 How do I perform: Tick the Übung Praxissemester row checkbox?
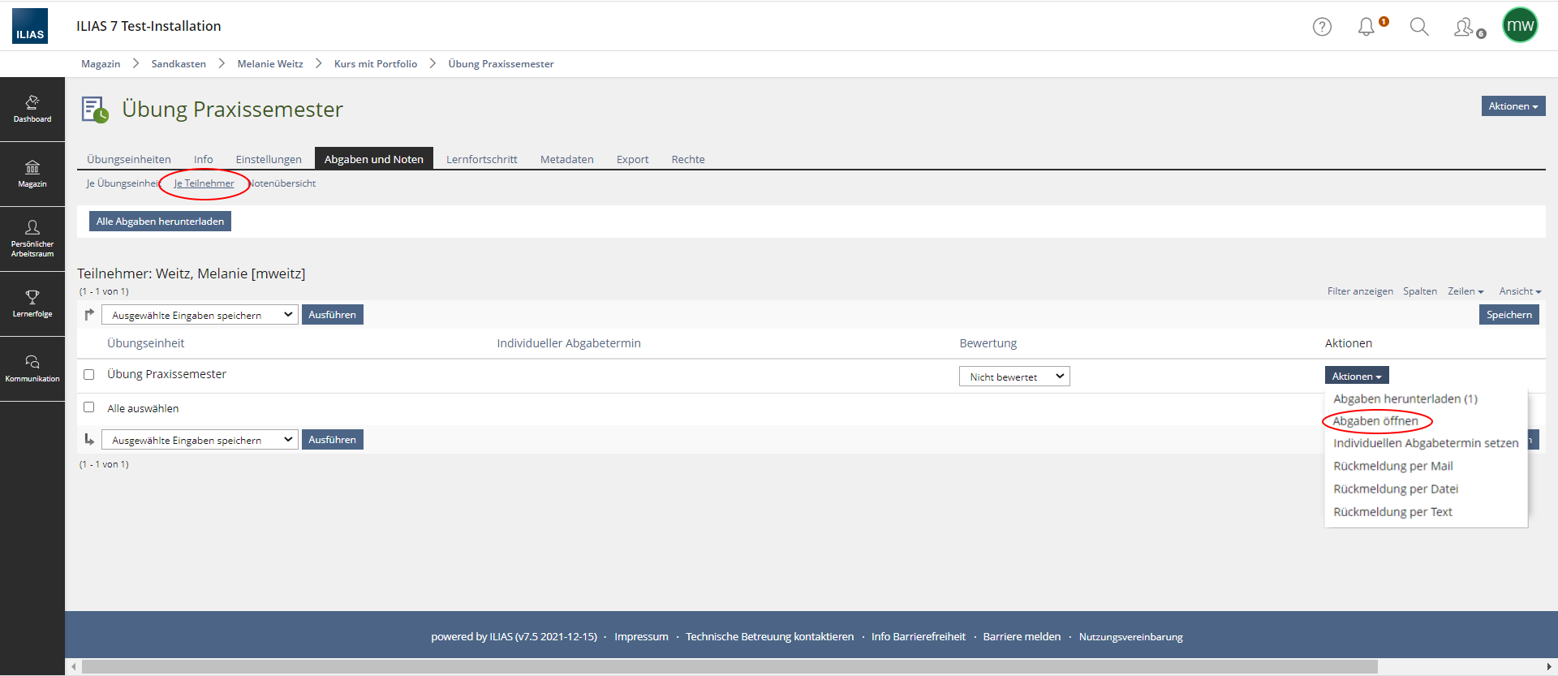point(89,375)
